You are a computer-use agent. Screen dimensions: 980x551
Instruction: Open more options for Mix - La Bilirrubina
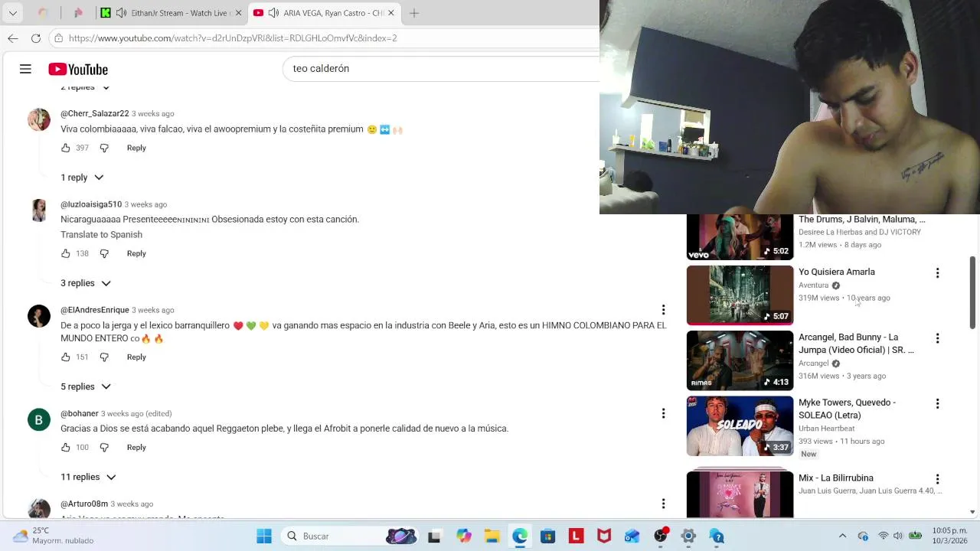(937, 479)
